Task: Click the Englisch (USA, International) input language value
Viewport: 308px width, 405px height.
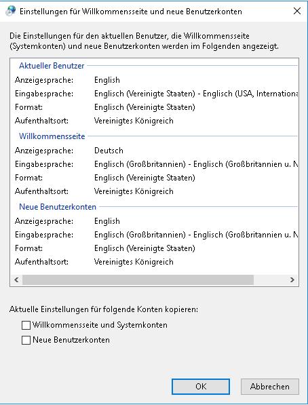Action: coord(196,94)
